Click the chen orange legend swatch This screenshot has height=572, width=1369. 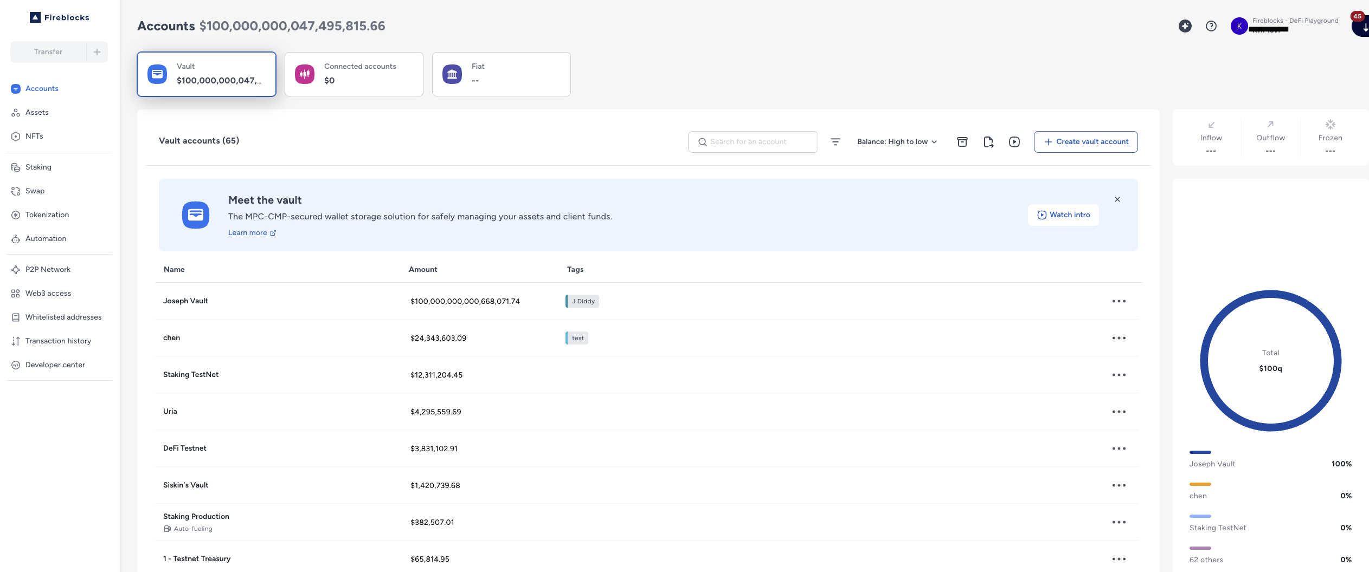point(1200,484)
